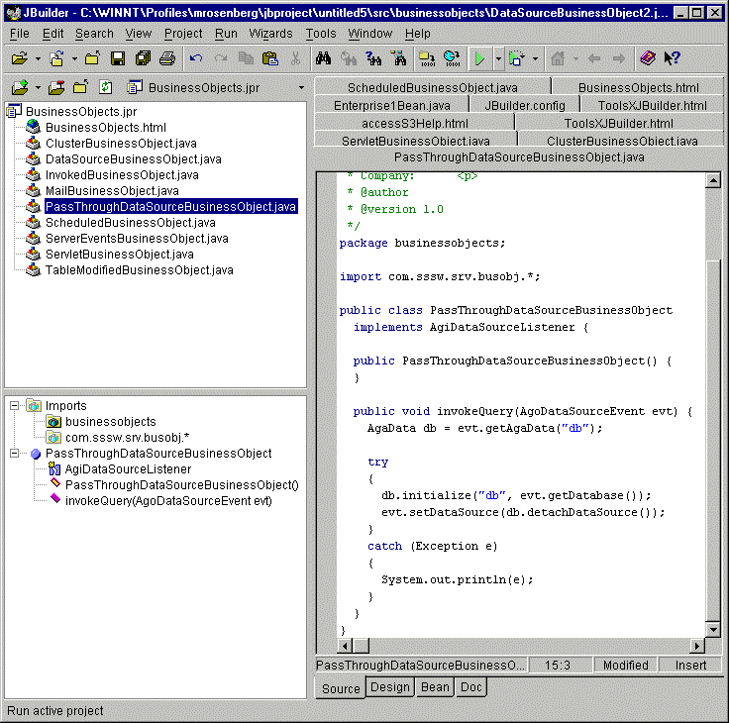Open the Debug configurations dropdown arrow
The image size is (729, 723).
pos(535,59)
